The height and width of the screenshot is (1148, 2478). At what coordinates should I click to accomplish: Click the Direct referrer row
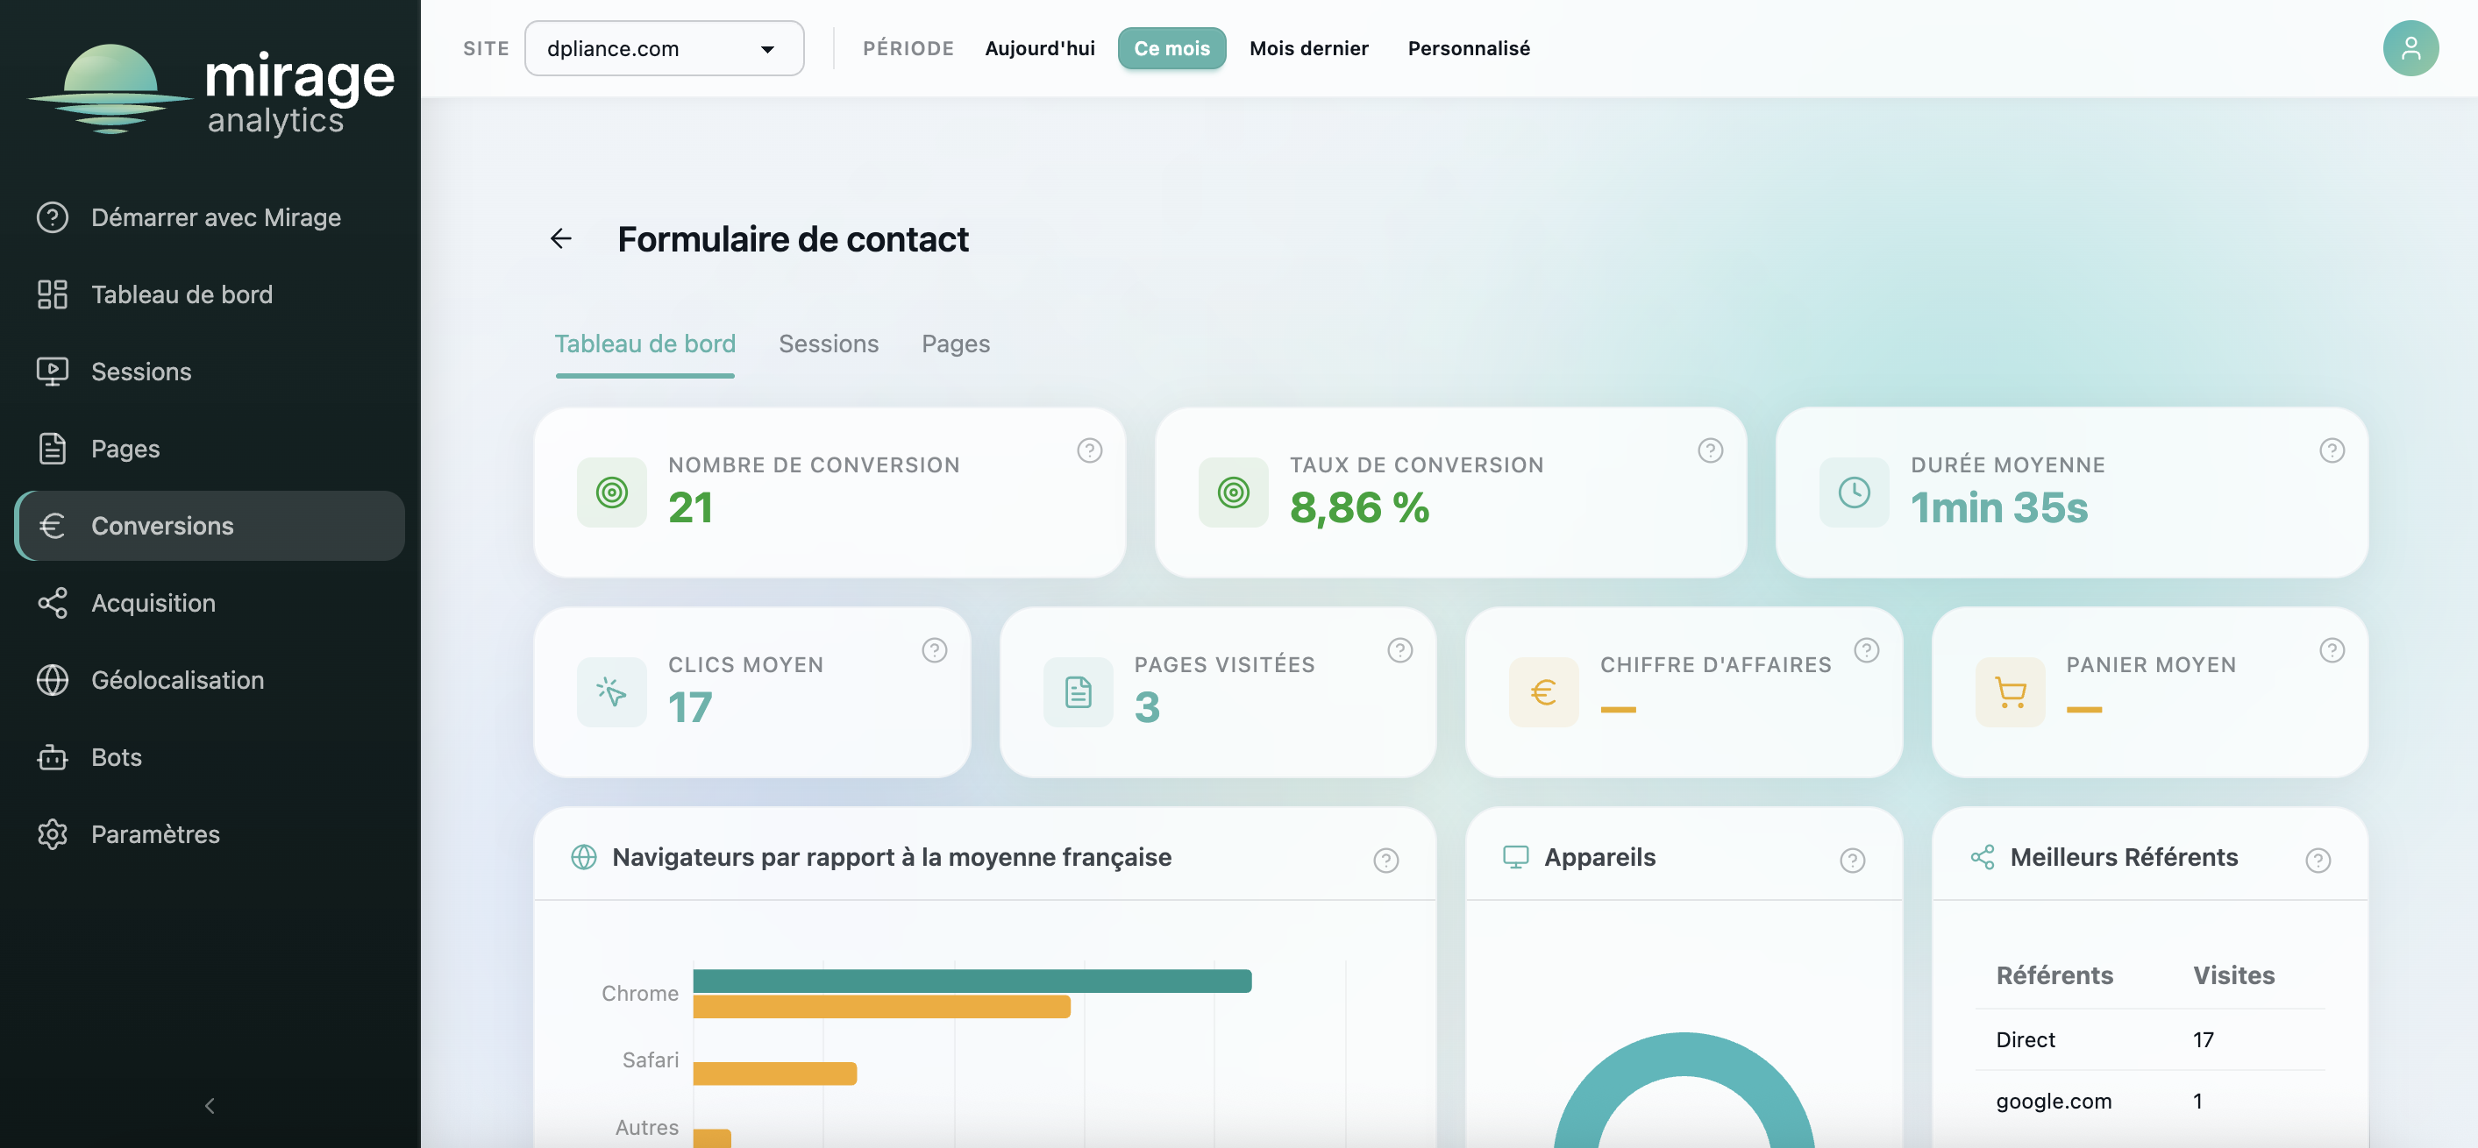2150,1039
